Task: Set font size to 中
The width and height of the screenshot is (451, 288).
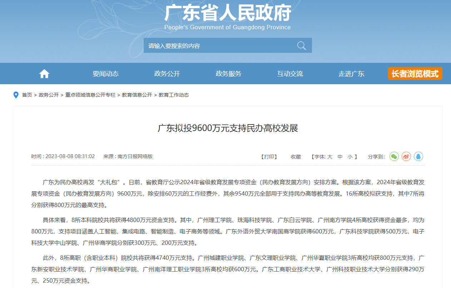Action: click(340, 157)
